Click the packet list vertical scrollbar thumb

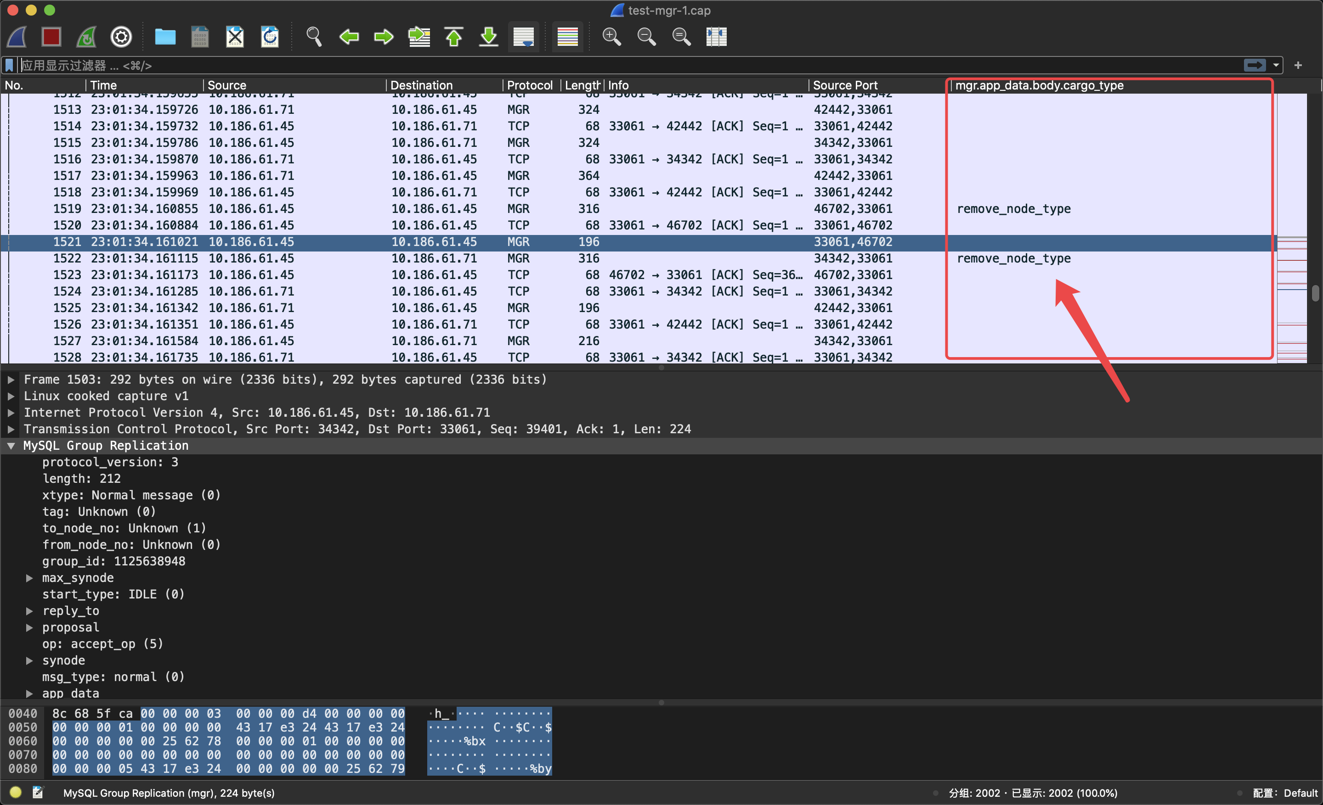(x=1315, y=293)
